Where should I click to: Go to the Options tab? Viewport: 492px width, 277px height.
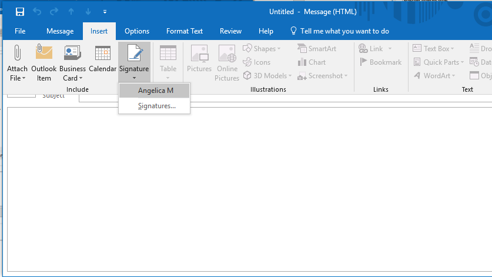pyautogui.click(x=137, y=31)
